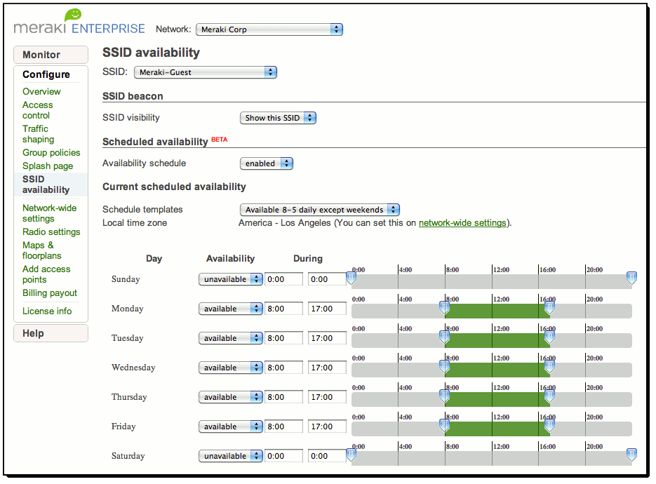Viewport: 656px width, 484px height.
Task: Go to Overview in the sidebar
Action: (41, 92)
